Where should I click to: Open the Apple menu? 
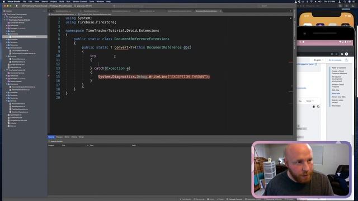4,2
